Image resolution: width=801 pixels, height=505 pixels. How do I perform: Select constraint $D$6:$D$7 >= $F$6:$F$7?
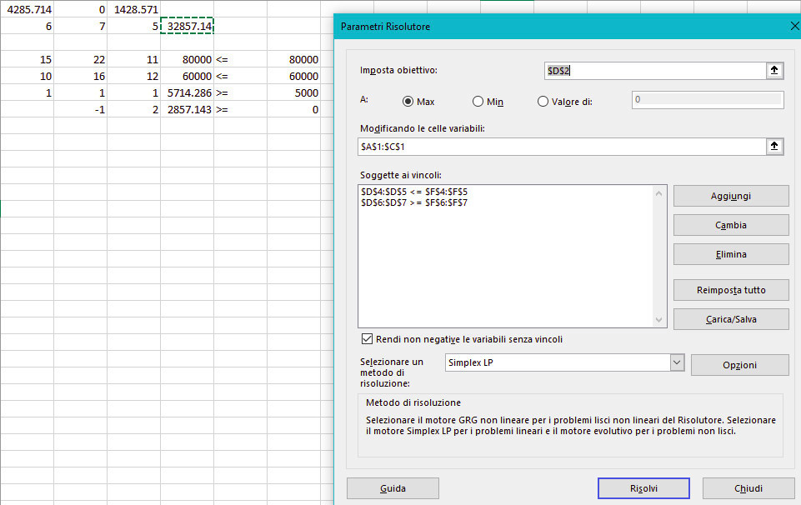coord(414,202)
